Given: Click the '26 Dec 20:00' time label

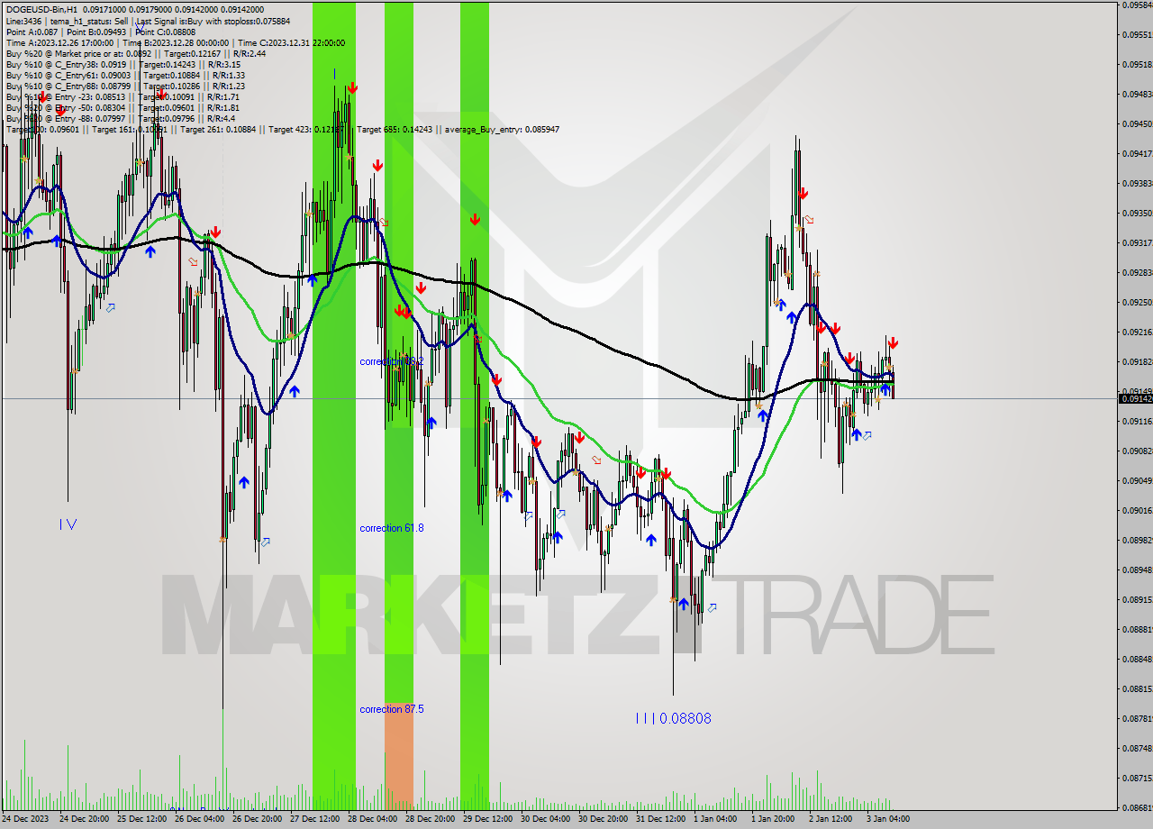Looking at the screenshot, I should click(x=258, y=819).
